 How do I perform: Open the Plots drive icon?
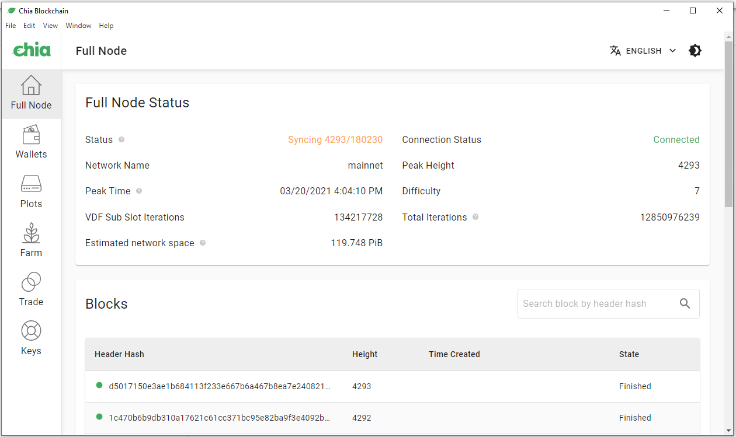click(x=31, y=184)
